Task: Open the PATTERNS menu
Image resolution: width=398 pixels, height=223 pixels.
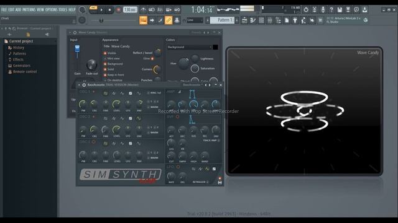Action: coord(29,10)
